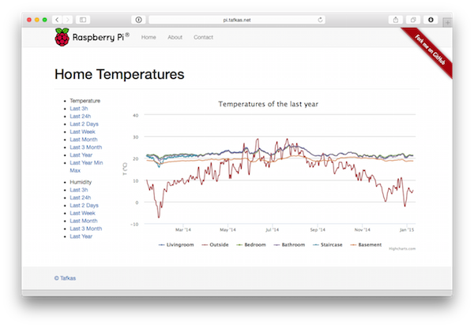The width and height of the screenshot is (474, 327).
Task: Toggle the Basement series in chart legend
Action: pos(366,245)
